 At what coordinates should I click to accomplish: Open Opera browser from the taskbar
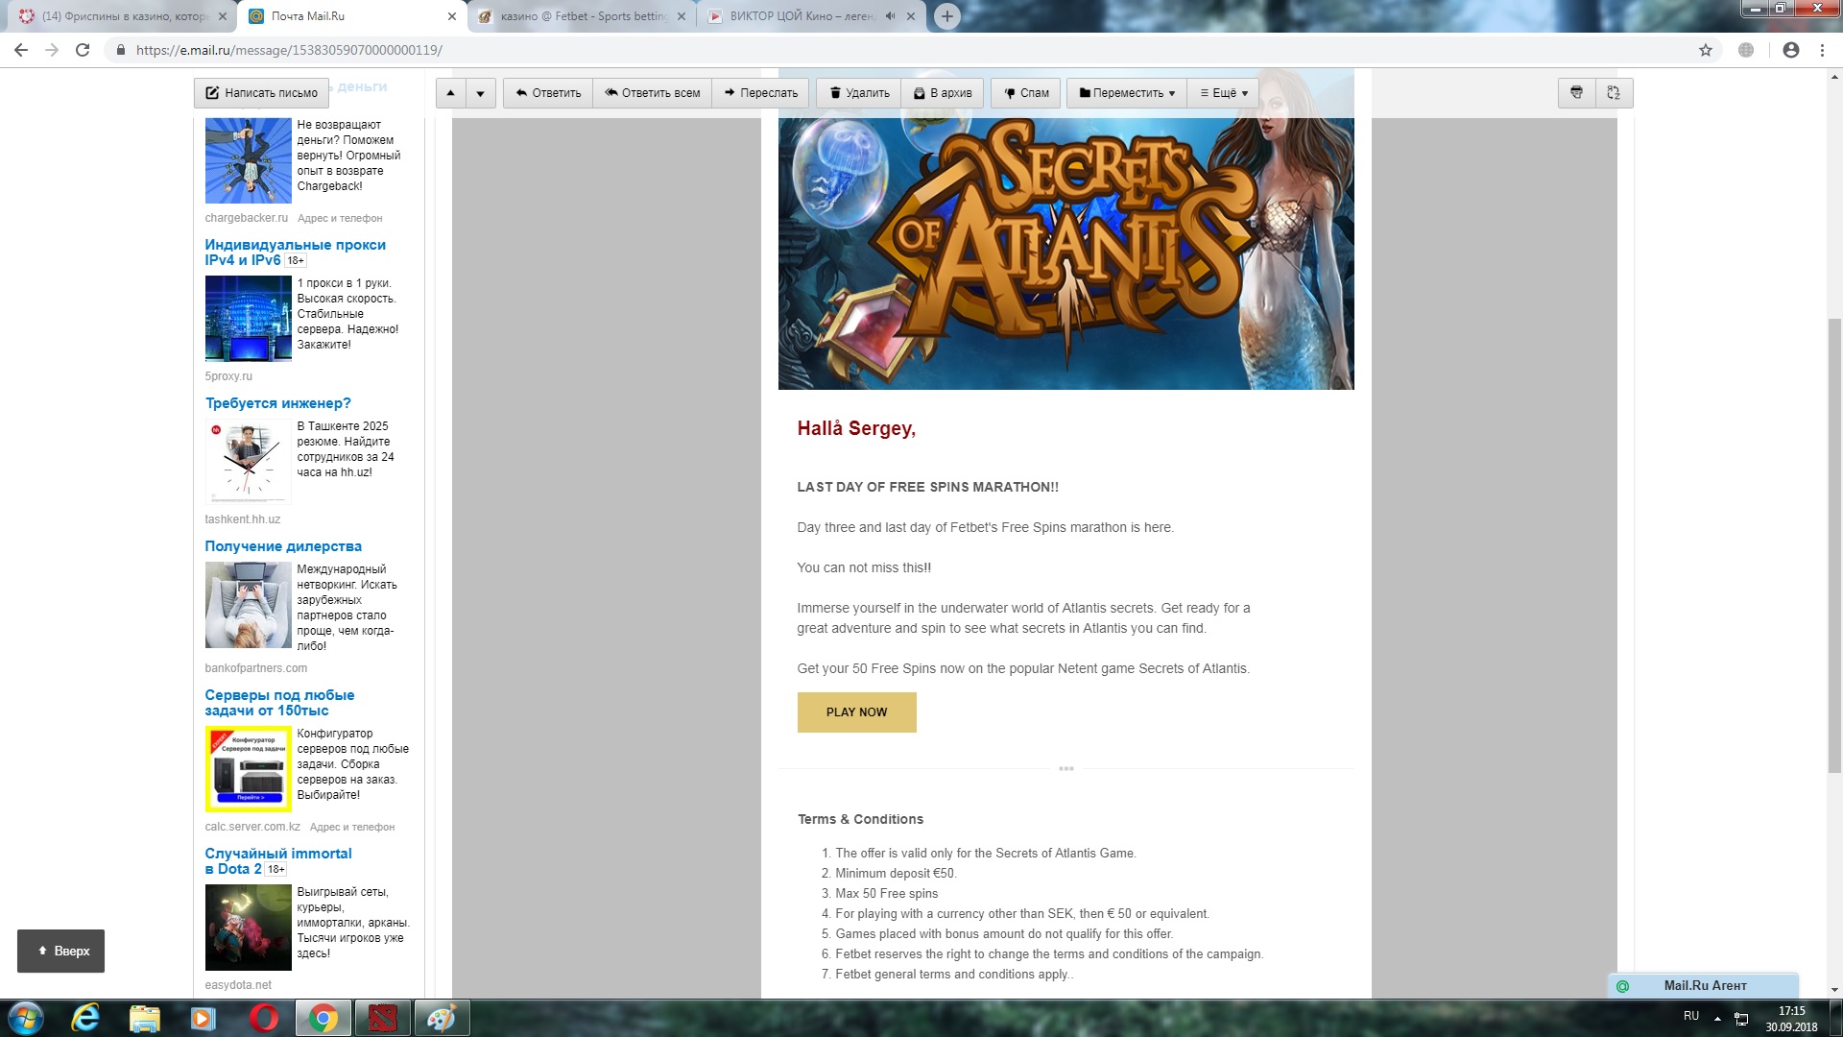pos(263,1018)
